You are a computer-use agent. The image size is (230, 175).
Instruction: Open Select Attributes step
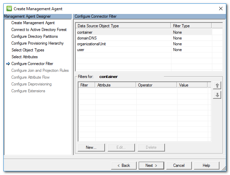pos(25,57)
